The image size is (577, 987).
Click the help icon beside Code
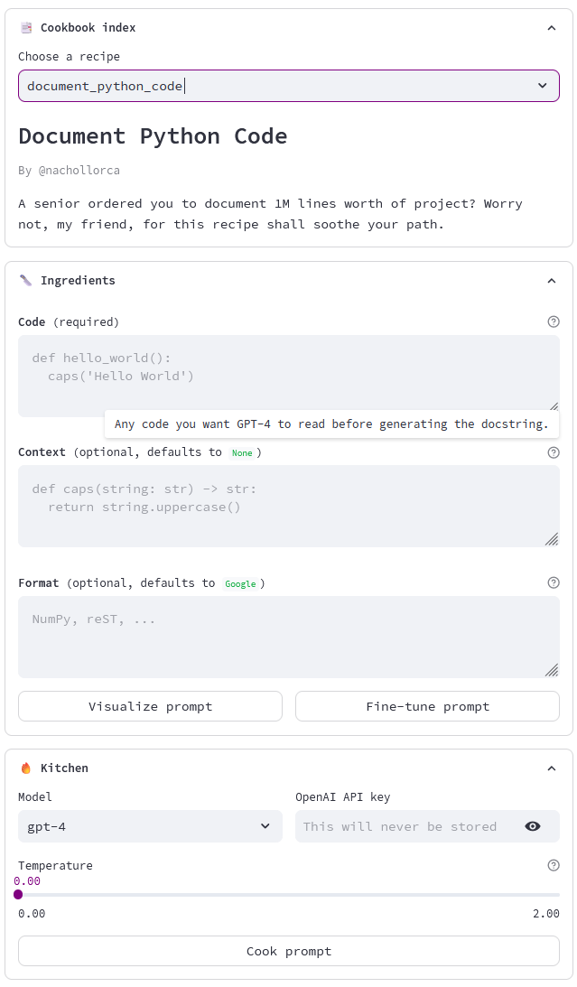coord(554,321)
